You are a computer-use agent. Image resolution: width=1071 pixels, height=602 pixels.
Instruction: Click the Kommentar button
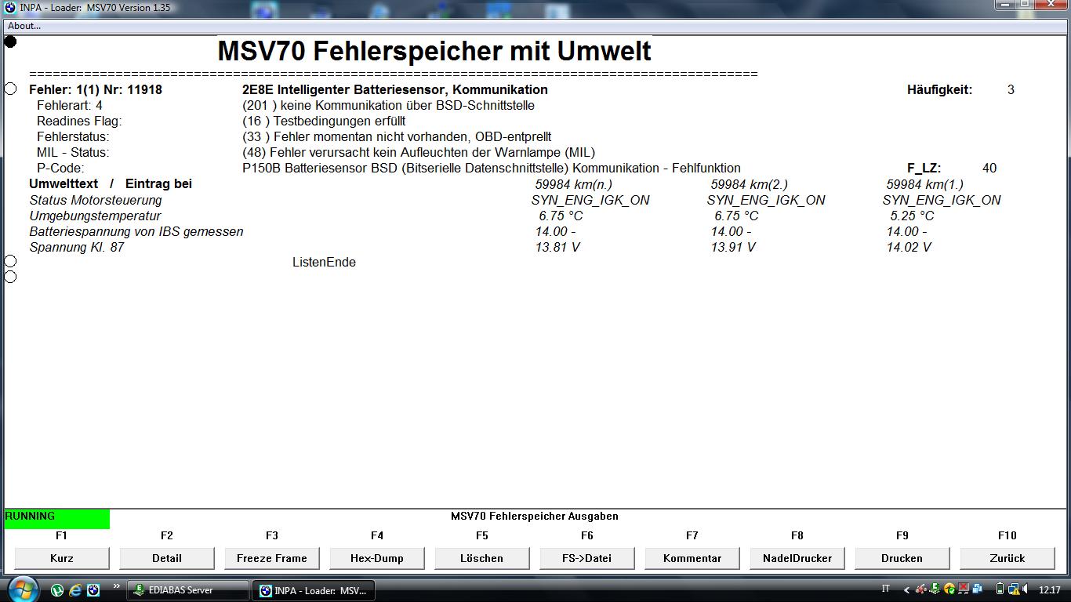[692, 558]
